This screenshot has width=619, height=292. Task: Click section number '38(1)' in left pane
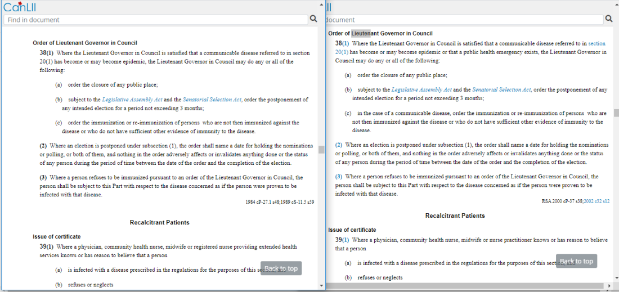pyautogui.click(x=46, y=53)
